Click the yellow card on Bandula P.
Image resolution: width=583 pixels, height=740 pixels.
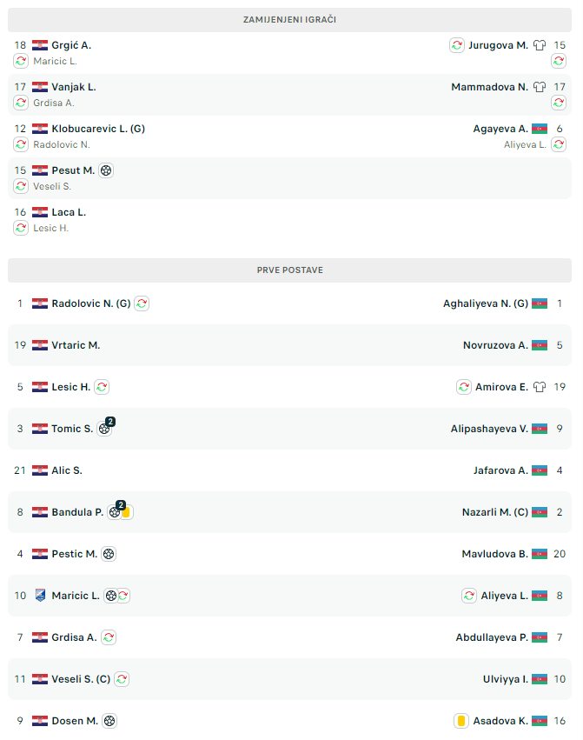coord(127,512)
